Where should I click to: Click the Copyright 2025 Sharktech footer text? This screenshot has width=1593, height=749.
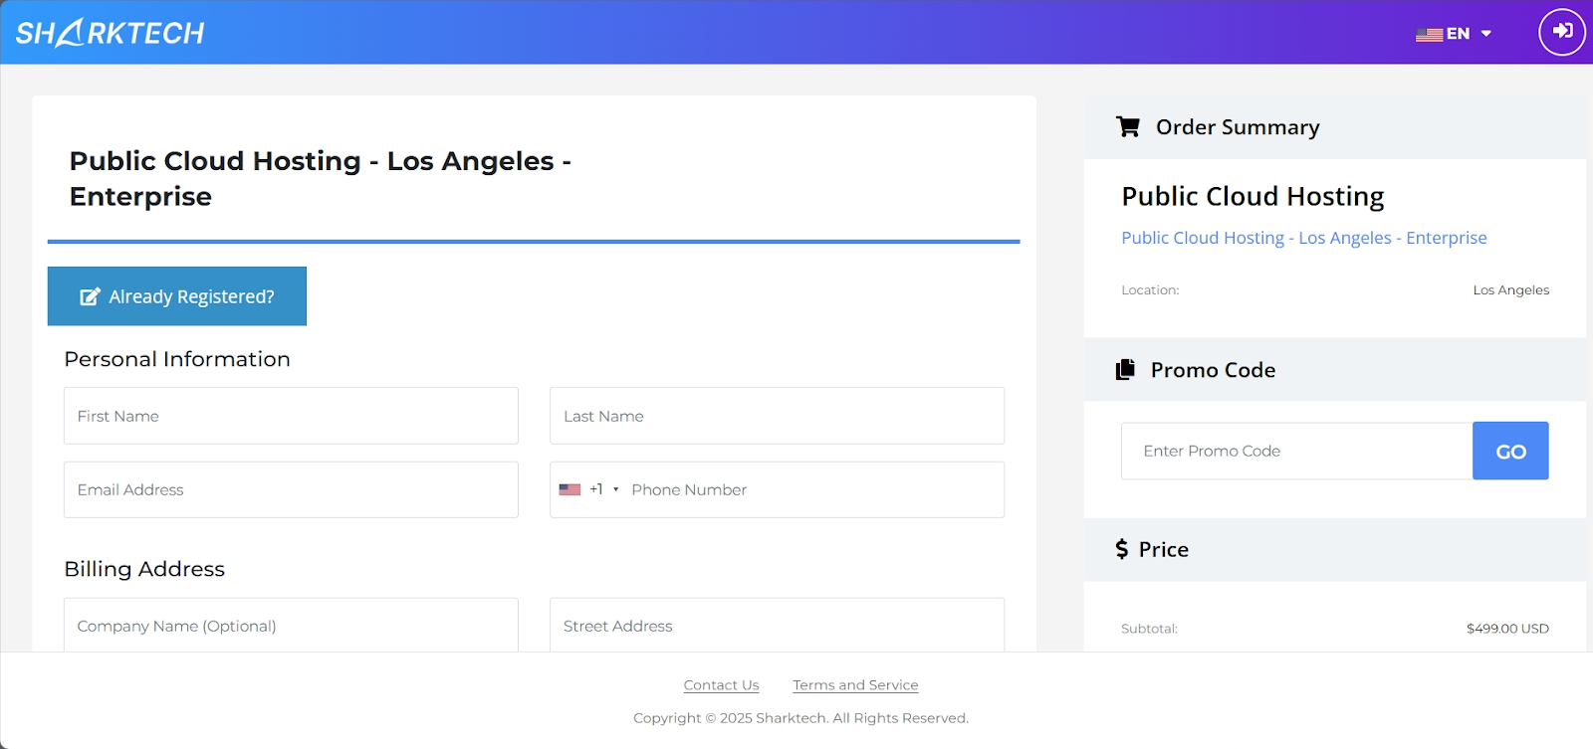click(x=800, y=718)
